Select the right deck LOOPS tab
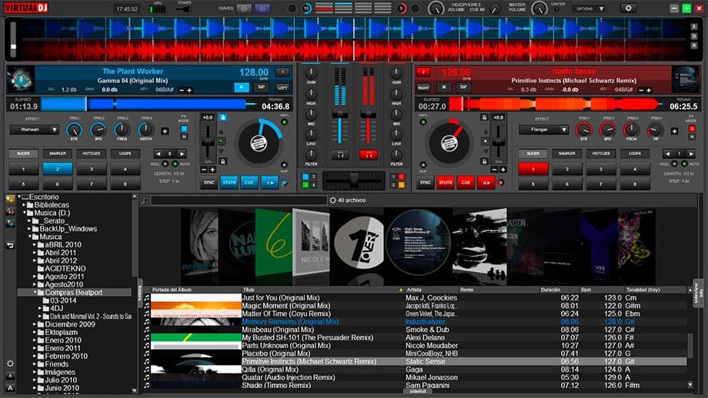Screen dimensions: 708x398 (635, 154)
